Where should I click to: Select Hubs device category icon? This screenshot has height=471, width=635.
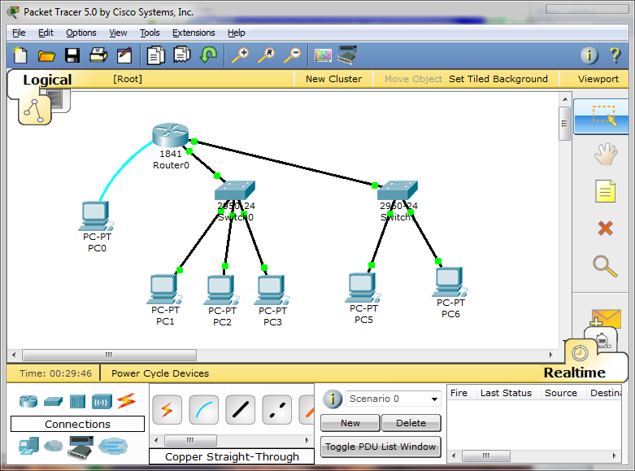77,402
